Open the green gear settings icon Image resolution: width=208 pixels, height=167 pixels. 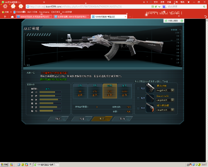(182, 21)
